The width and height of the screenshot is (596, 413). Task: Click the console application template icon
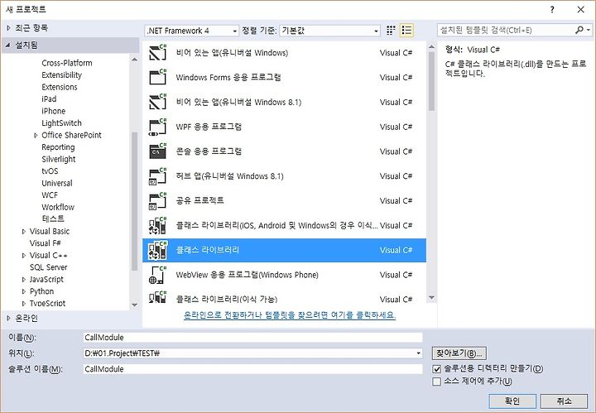click(x=158, y=151)
